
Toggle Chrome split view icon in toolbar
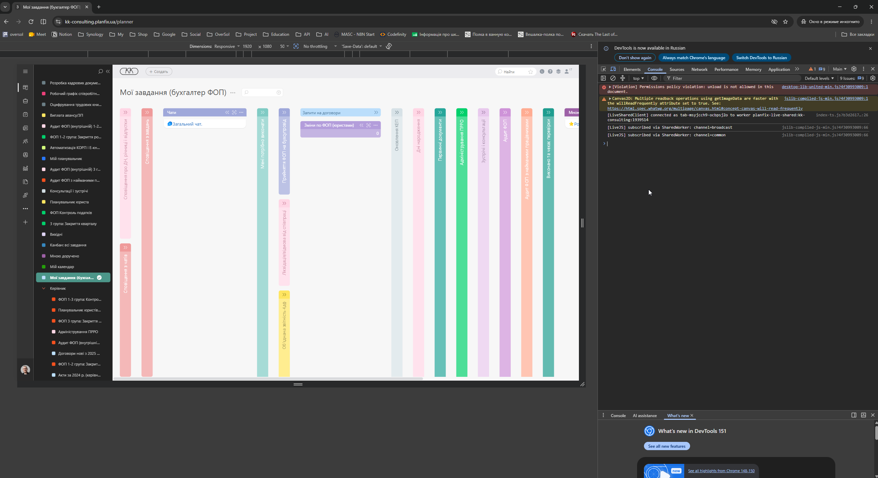click(43, 22)
